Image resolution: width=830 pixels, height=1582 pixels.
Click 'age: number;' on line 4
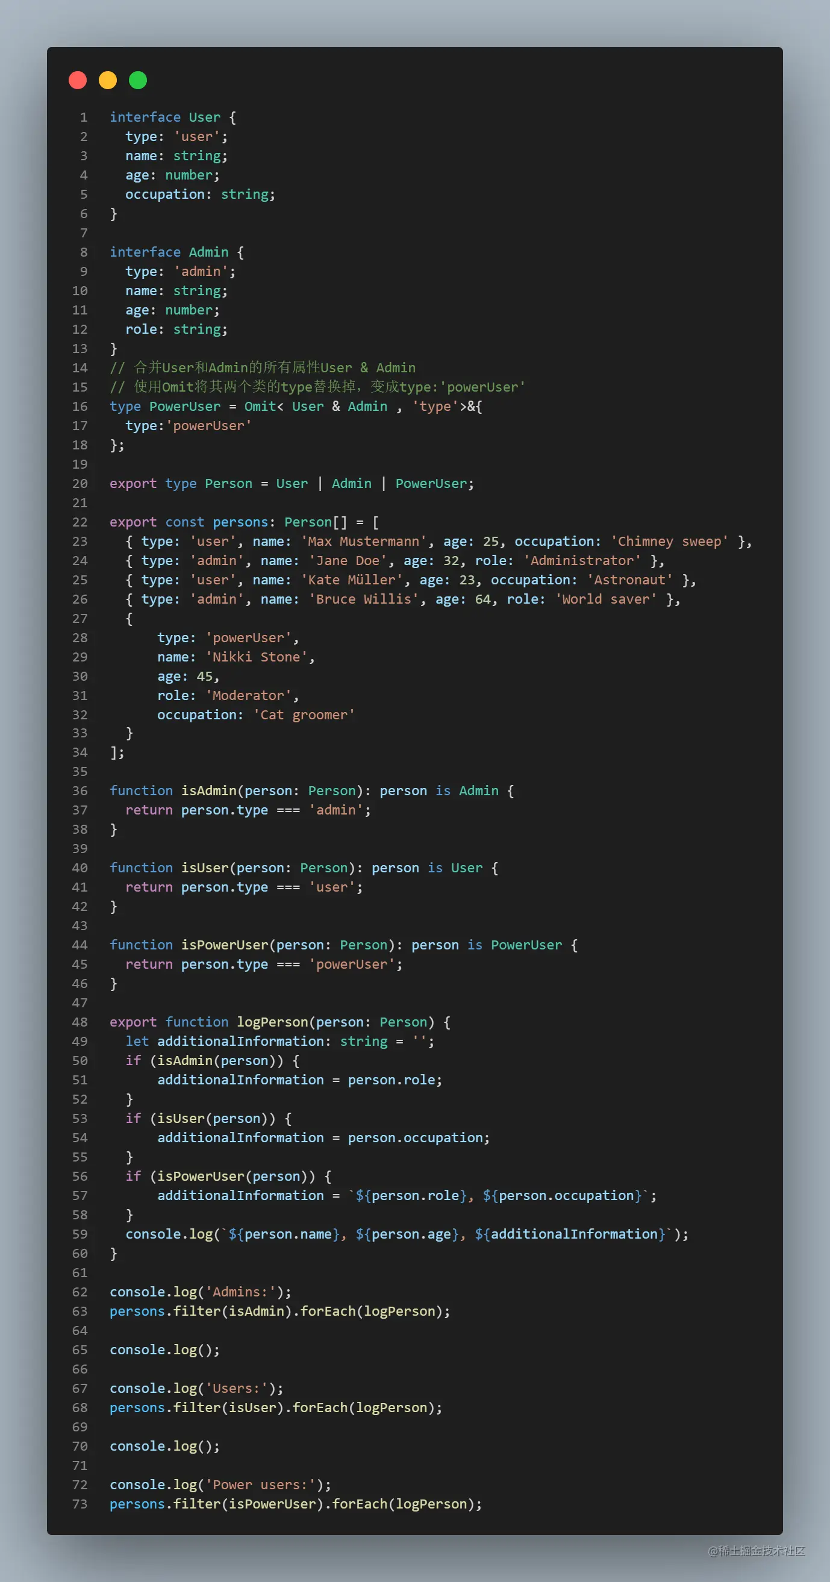[172, 175]
